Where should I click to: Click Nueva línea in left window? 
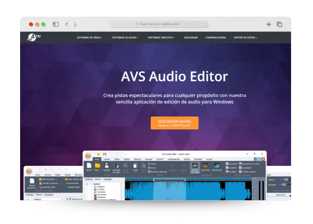pos(72,183)
